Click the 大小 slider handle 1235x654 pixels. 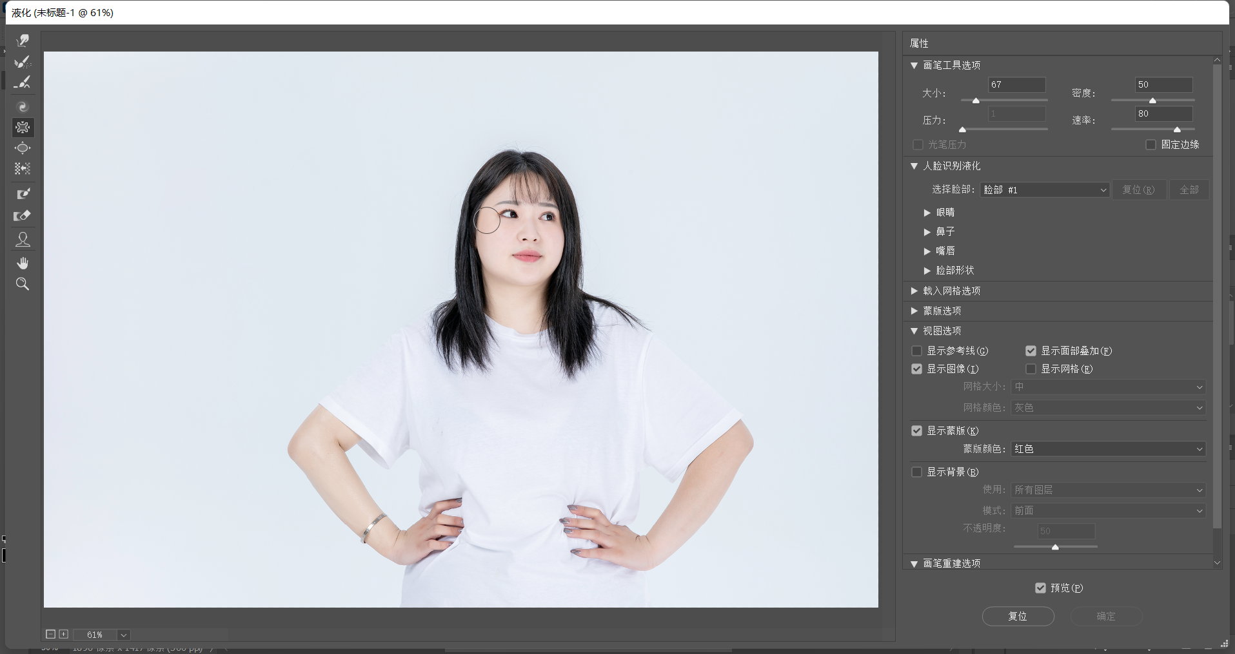(x=976, y=101)
